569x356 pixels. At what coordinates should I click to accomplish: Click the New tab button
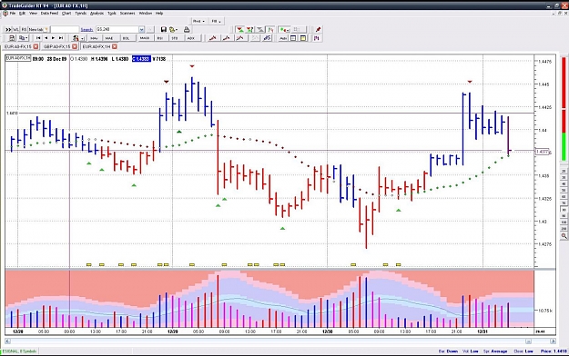(38, 29)
